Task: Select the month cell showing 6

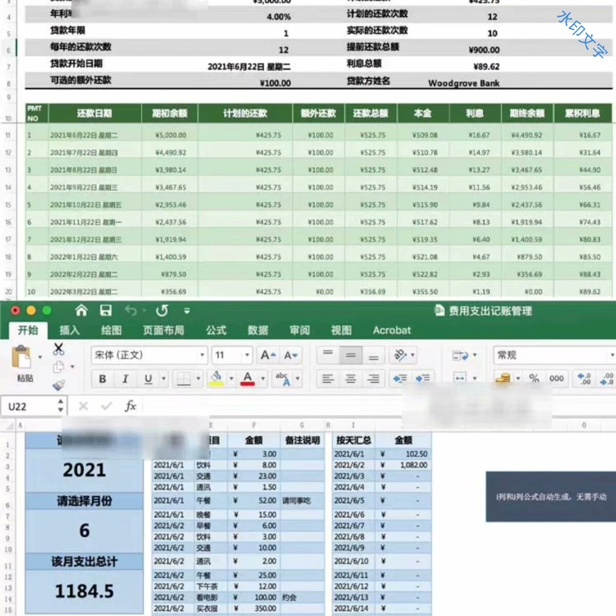Action: point(84,530)
